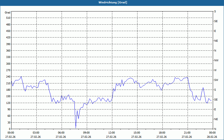The image size is (224, 140).
Task: Click the 450 degree axis label
Action: [8, 31]
